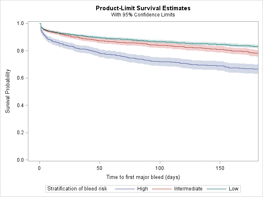Click the 50 tick label on the x-axis
The width and height of the screenshot is (263, 197).
(x=99, y=168)
